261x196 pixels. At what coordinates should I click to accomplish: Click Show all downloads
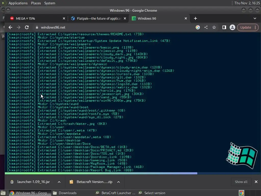(241, 182)
